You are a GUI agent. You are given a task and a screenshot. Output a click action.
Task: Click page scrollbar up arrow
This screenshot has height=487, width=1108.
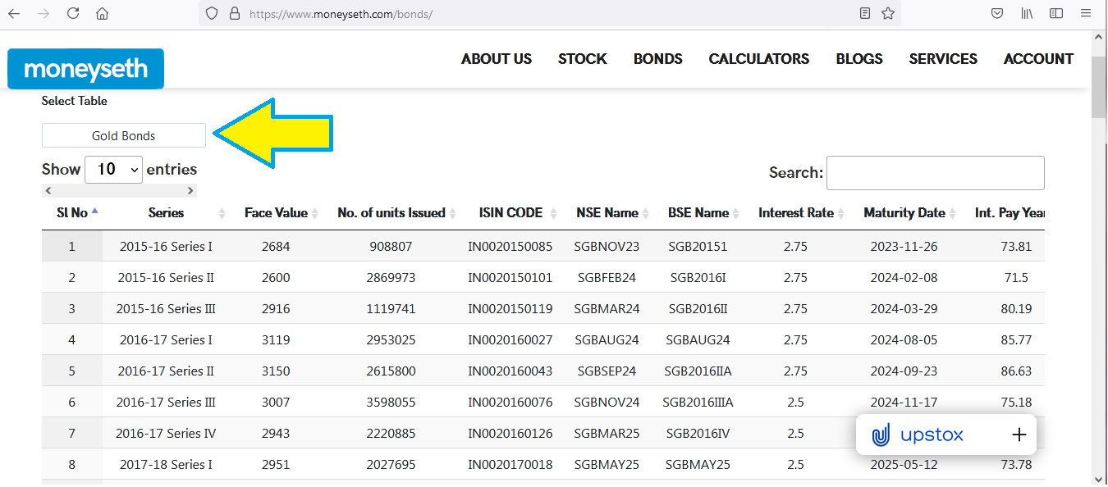(x=1100, y=36)
